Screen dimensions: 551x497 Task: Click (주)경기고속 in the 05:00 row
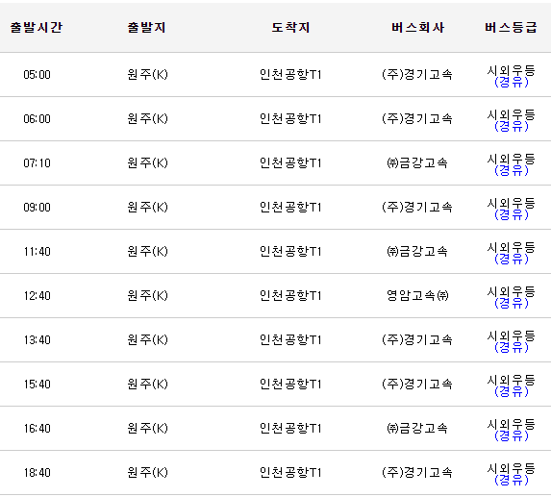click(417, 74)
